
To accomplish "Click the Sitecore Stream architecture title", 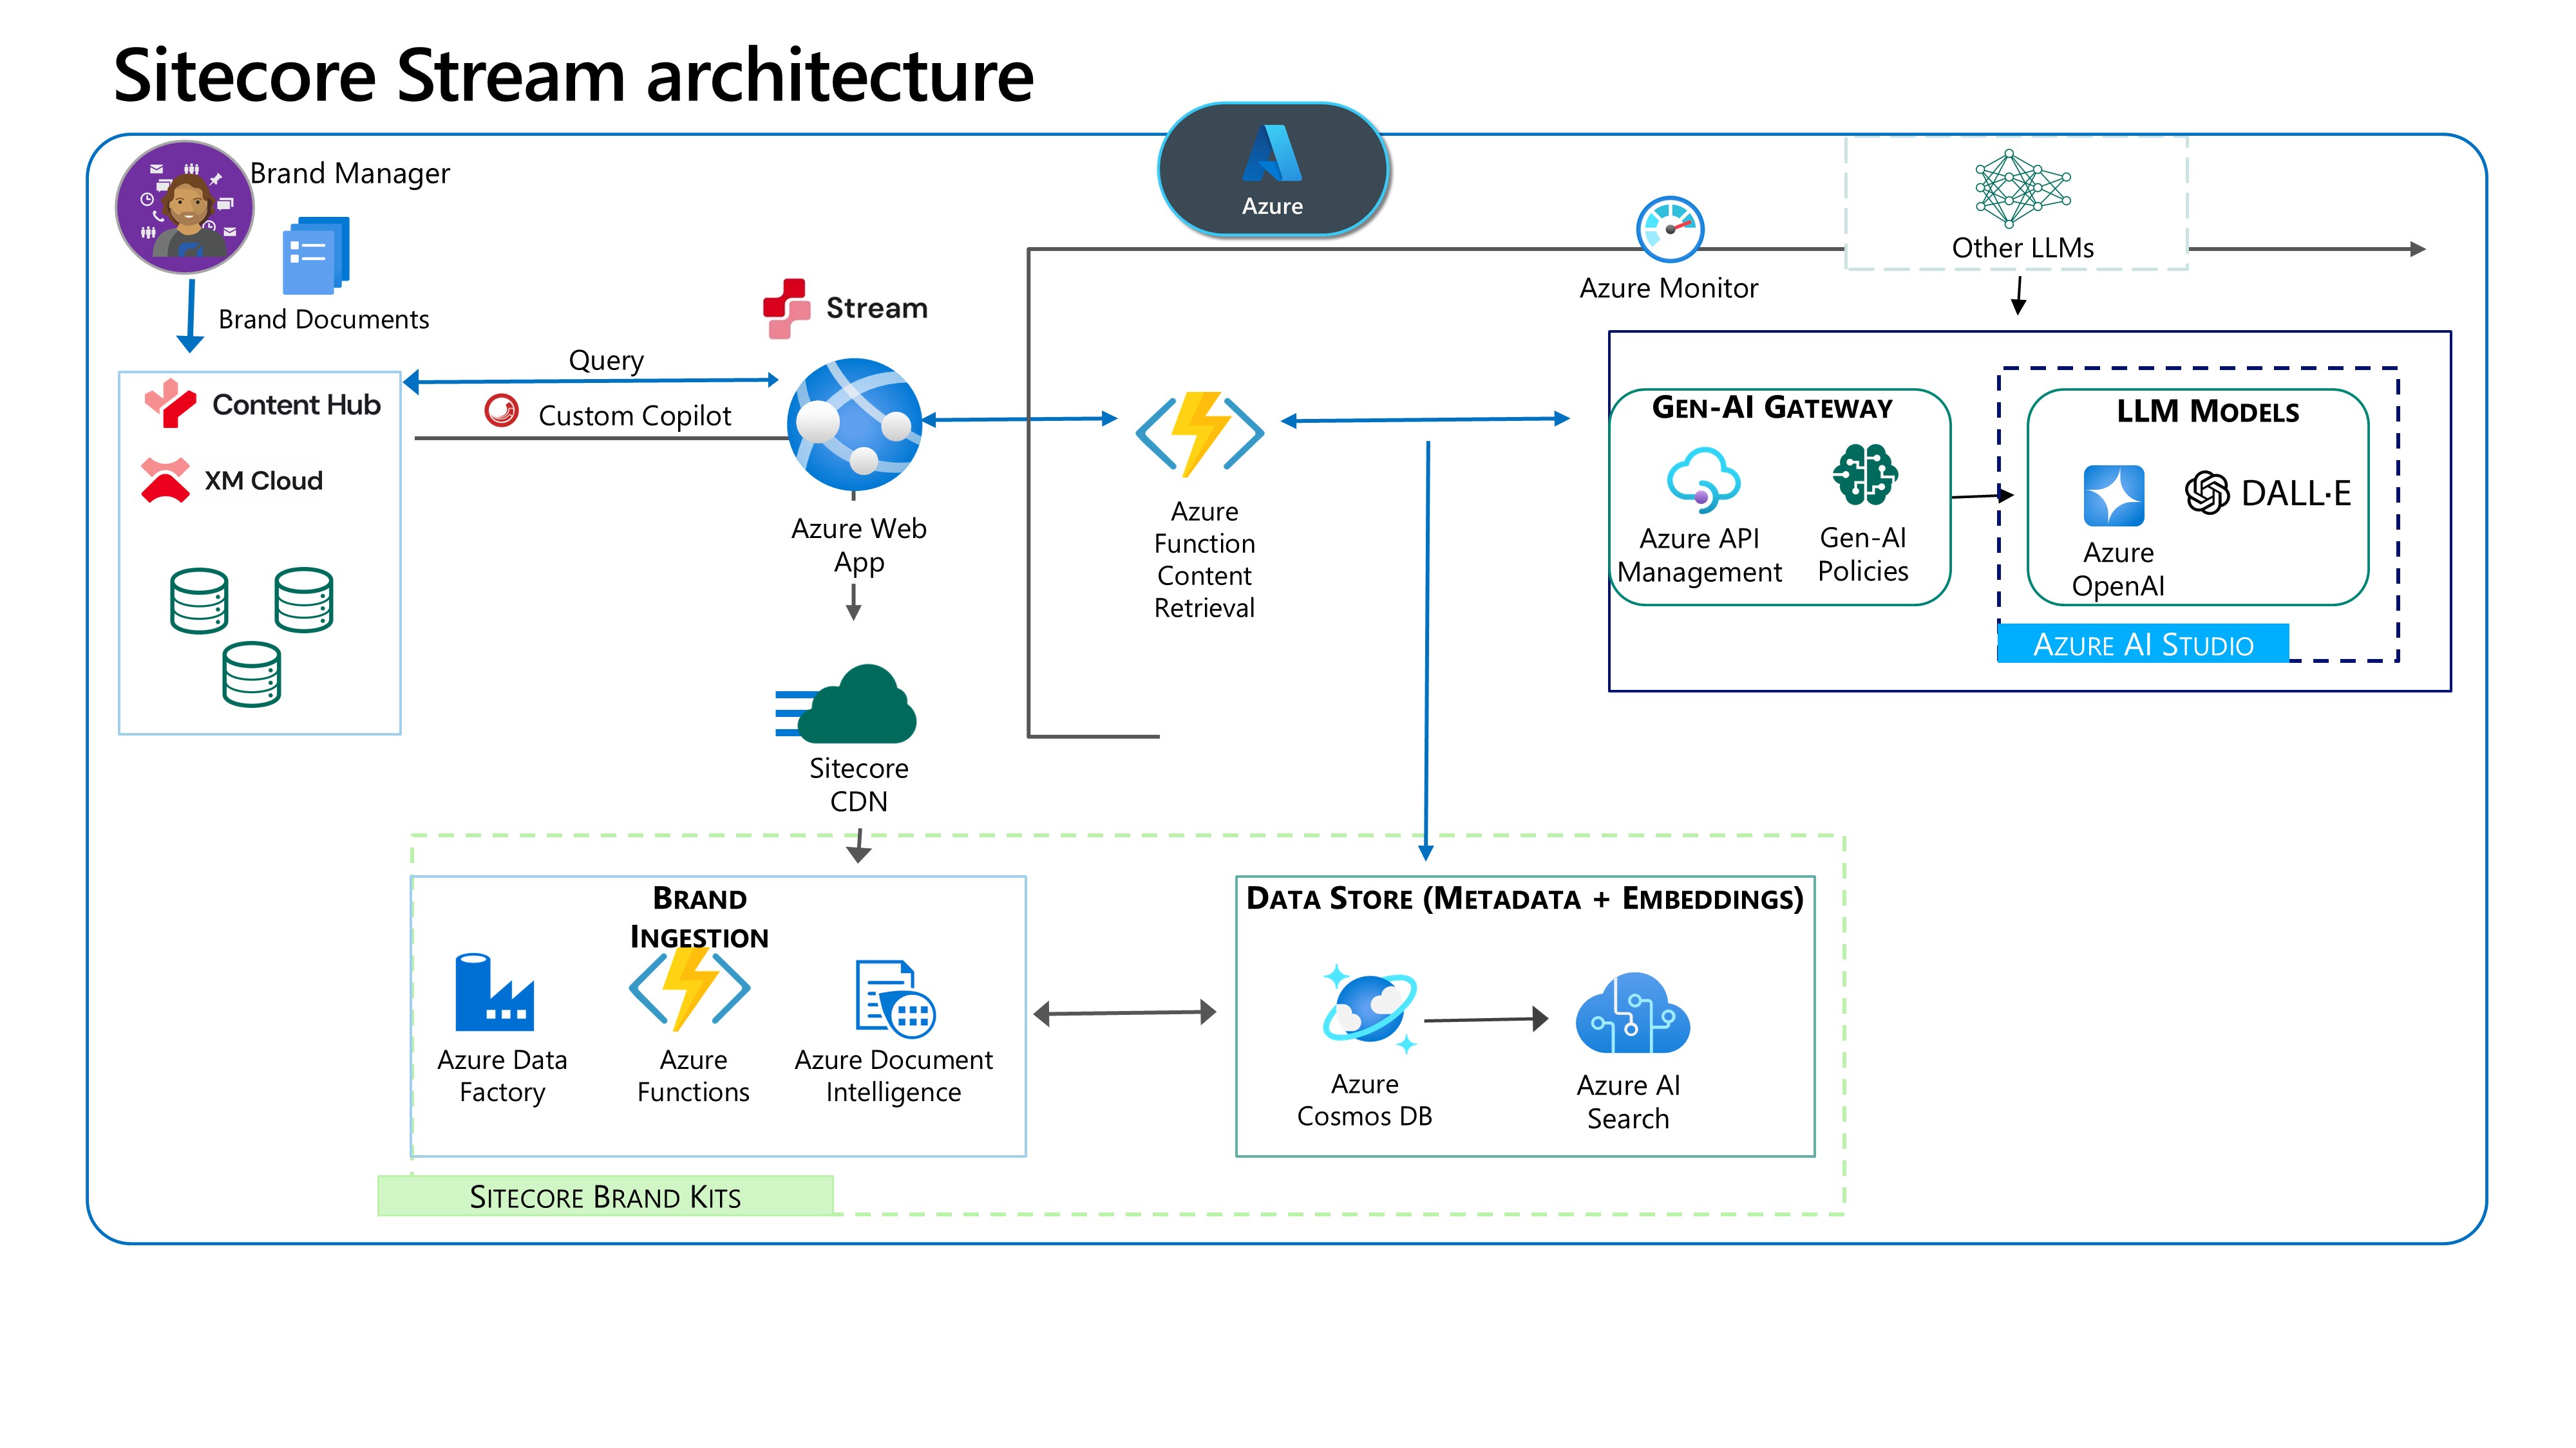I will pos(573,75).
